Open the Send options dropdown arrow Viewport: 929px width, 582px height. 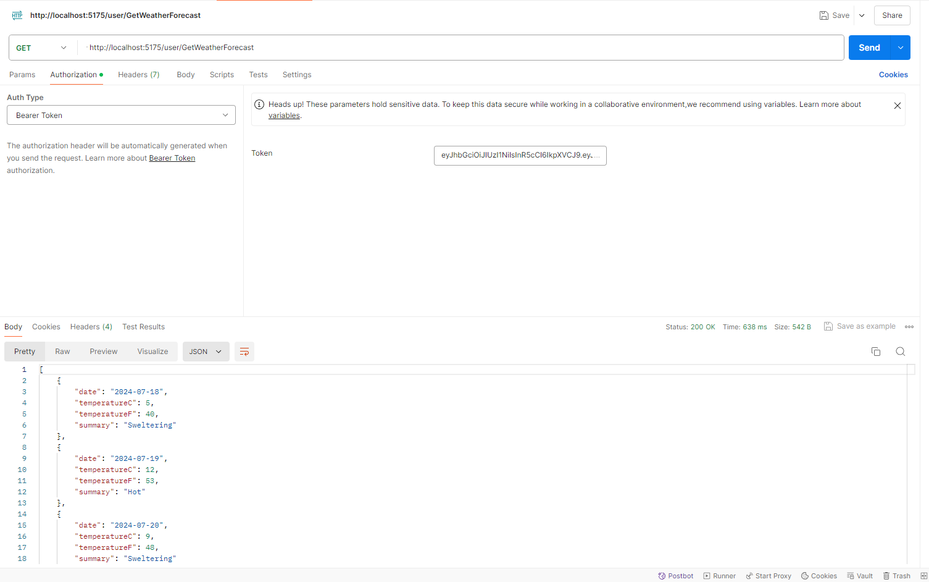(x=901, y=48)
